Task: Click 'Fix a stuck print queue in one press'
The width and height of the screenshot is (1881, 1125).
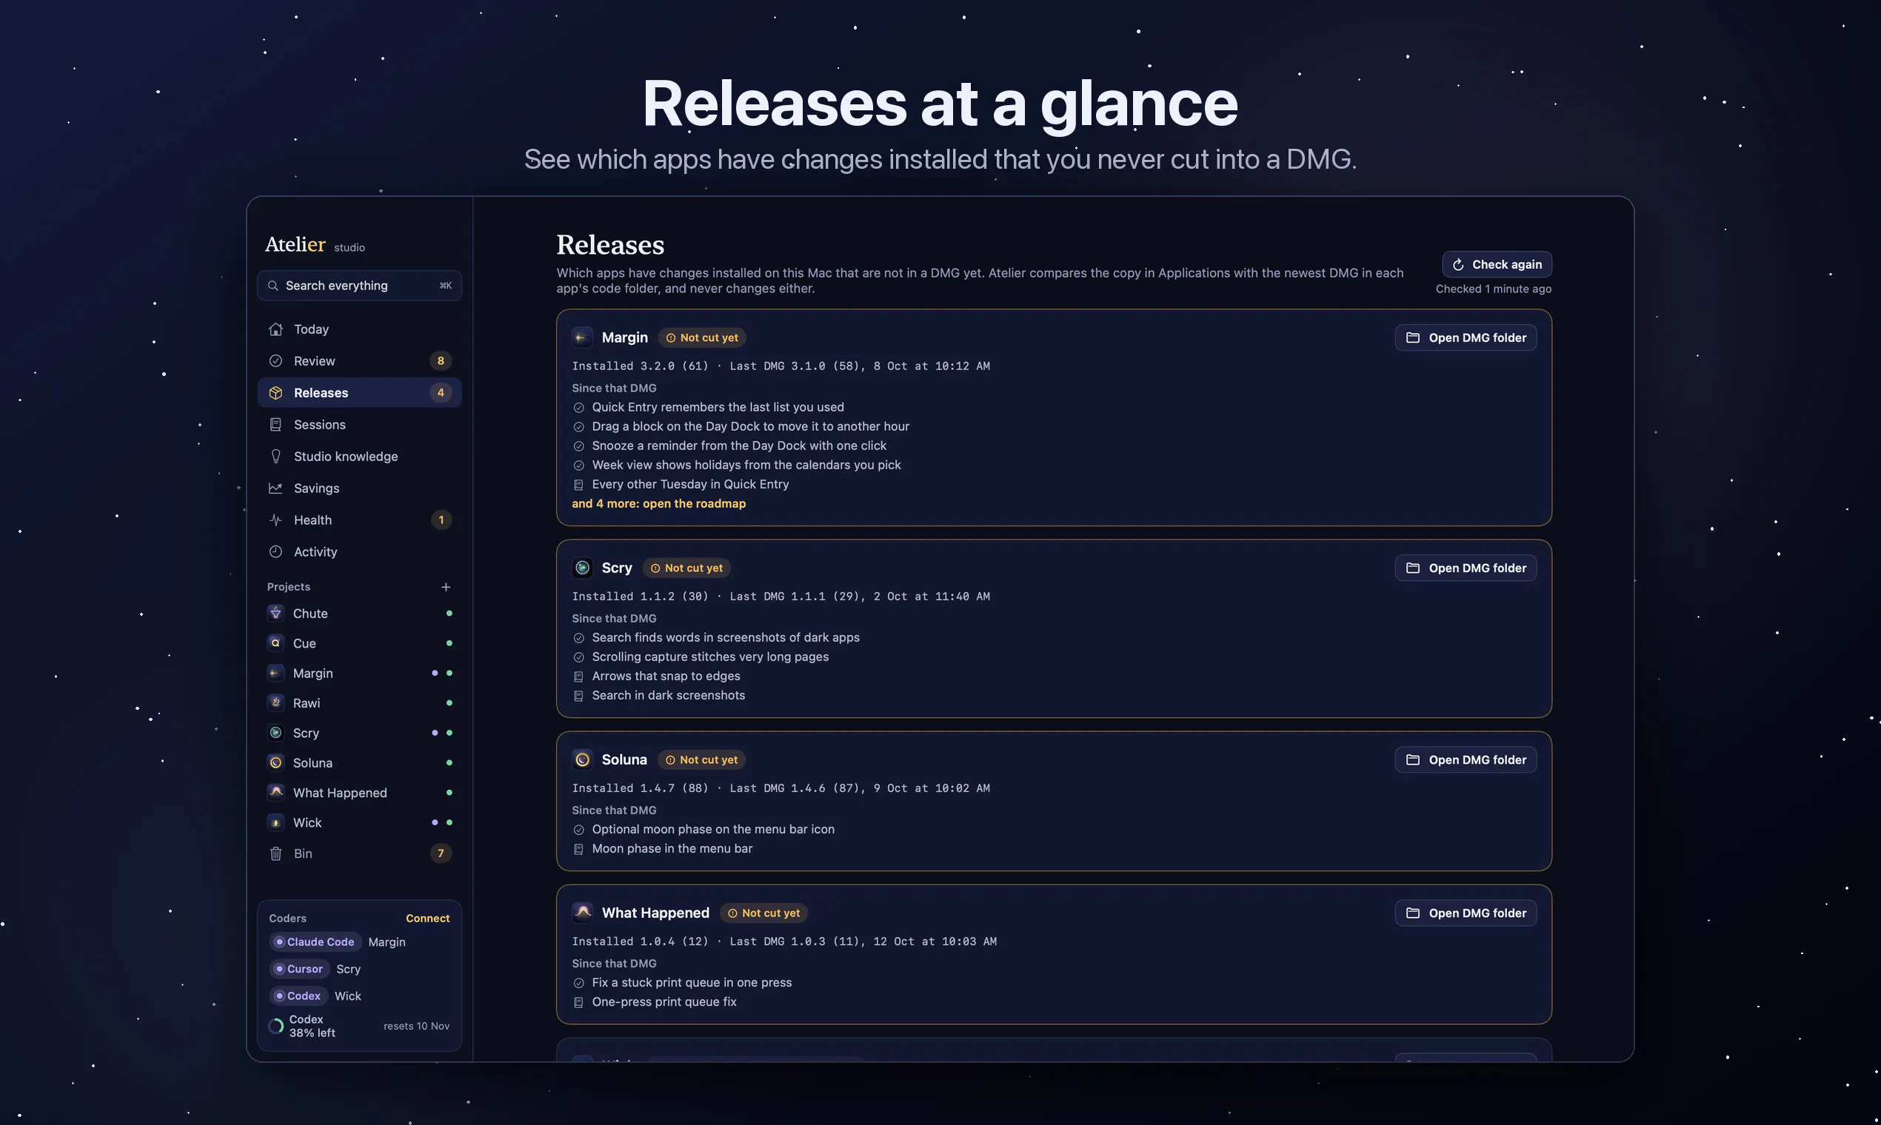Action: [x=692, y=982]
